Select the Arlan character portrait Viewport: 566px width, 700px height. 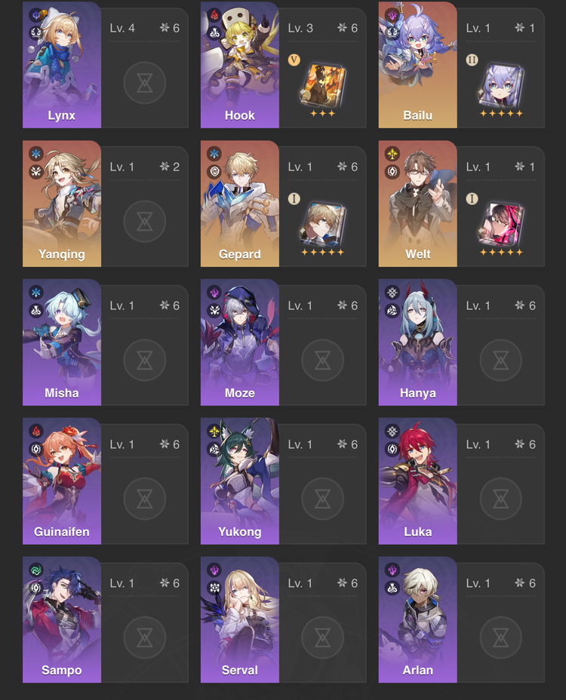pyautogui.click(x=417, y=619)
